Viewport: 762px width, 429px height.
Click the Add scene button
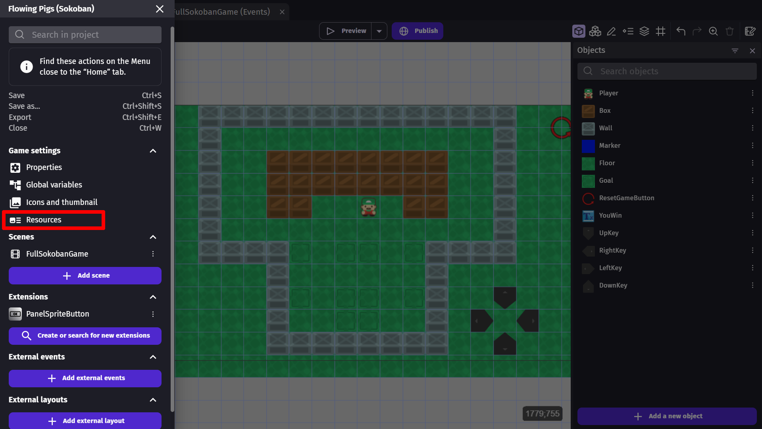click(x=85, y=275)
